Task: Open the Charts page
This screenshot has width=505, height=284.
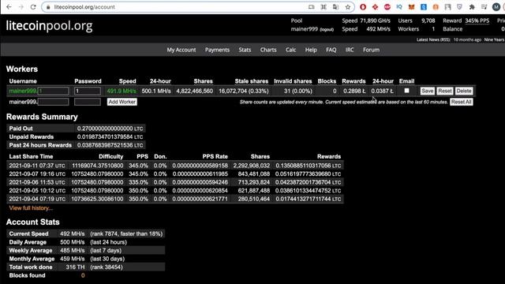Action: tap(268, 50)
